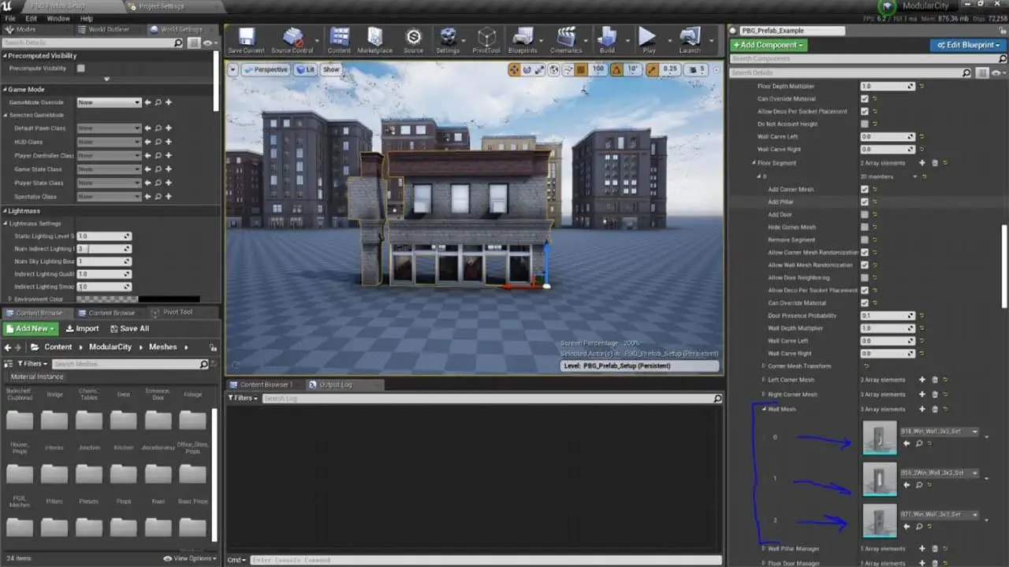
Task: Toggle the Remove Segment checkbox
Action: click(865, 240)
